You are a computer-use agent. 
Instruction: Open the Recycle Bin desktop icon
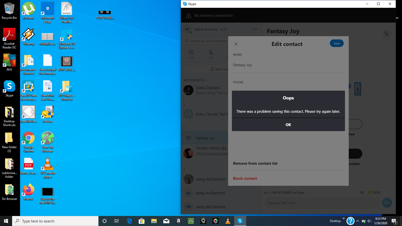point(9,11)
